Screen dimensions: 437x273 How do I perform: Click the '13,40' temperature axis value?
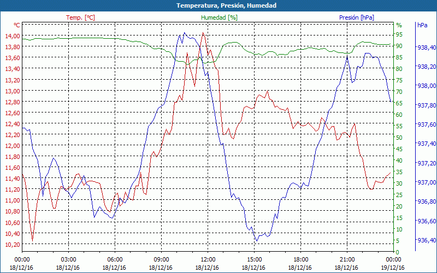pos(12,69)
